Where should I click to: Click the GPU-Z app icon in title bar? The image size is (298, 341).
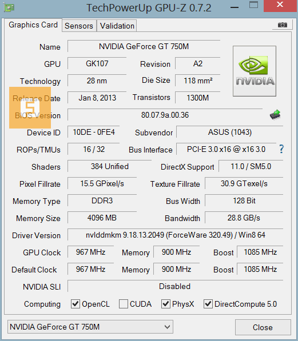coord(9,7)
